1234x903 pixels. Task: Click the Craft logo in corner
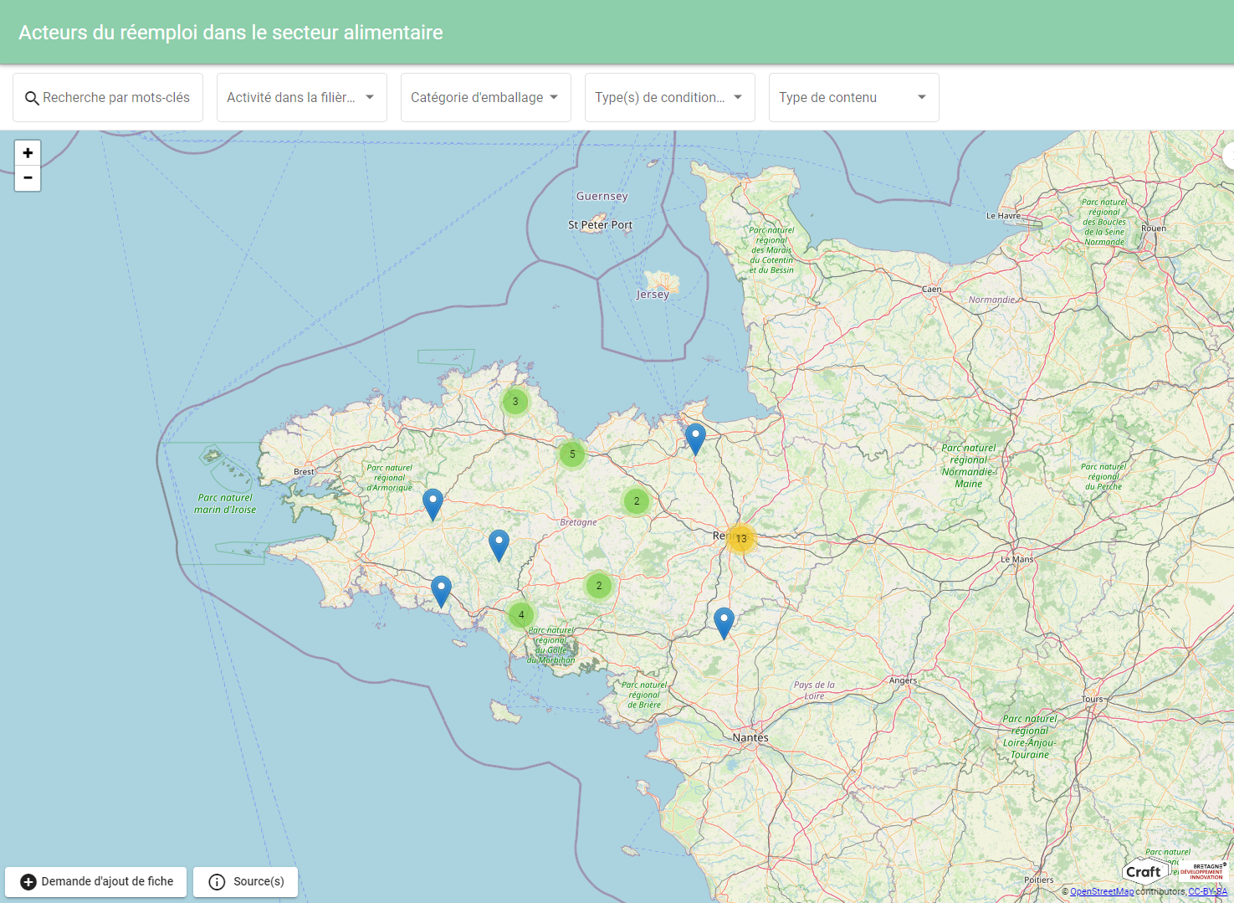[1143, 871]
